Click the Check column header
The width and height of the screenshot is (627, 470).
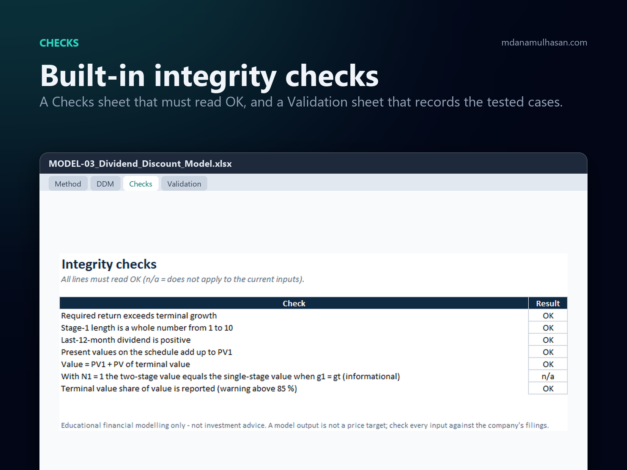click(294, 303)
